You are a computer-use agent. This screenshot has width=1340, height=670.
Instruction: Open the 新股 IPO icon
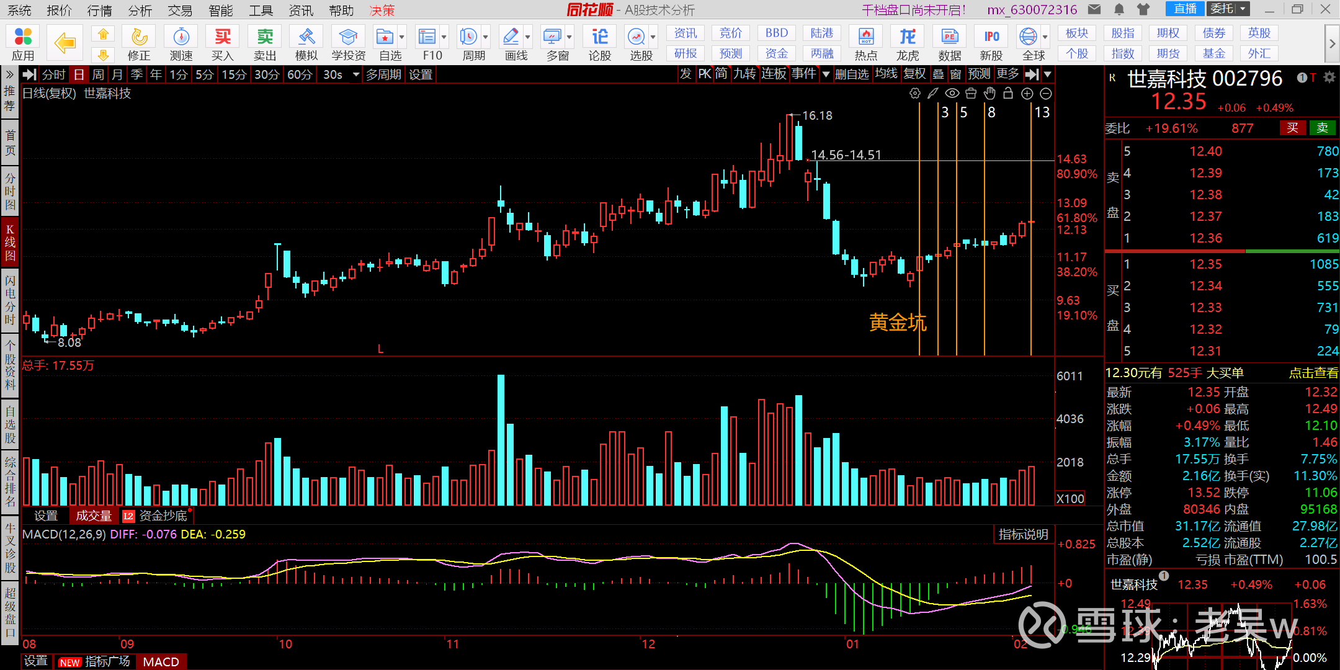[x=991, y=43]
